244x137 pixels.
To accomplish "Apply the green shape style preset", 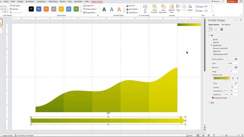I will point(76,9).
